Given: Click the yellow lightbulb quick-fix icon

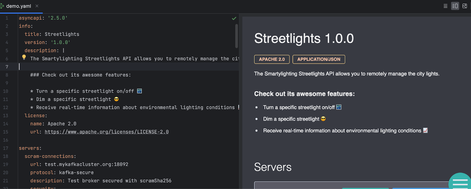Looking at the screenshot, I should [x=24, y=57].
